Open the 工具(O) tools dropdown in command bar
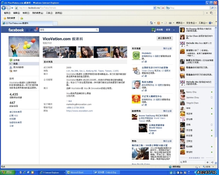This screenshot has width=219, height=175. pyautogui.click(x=203, y=23)
